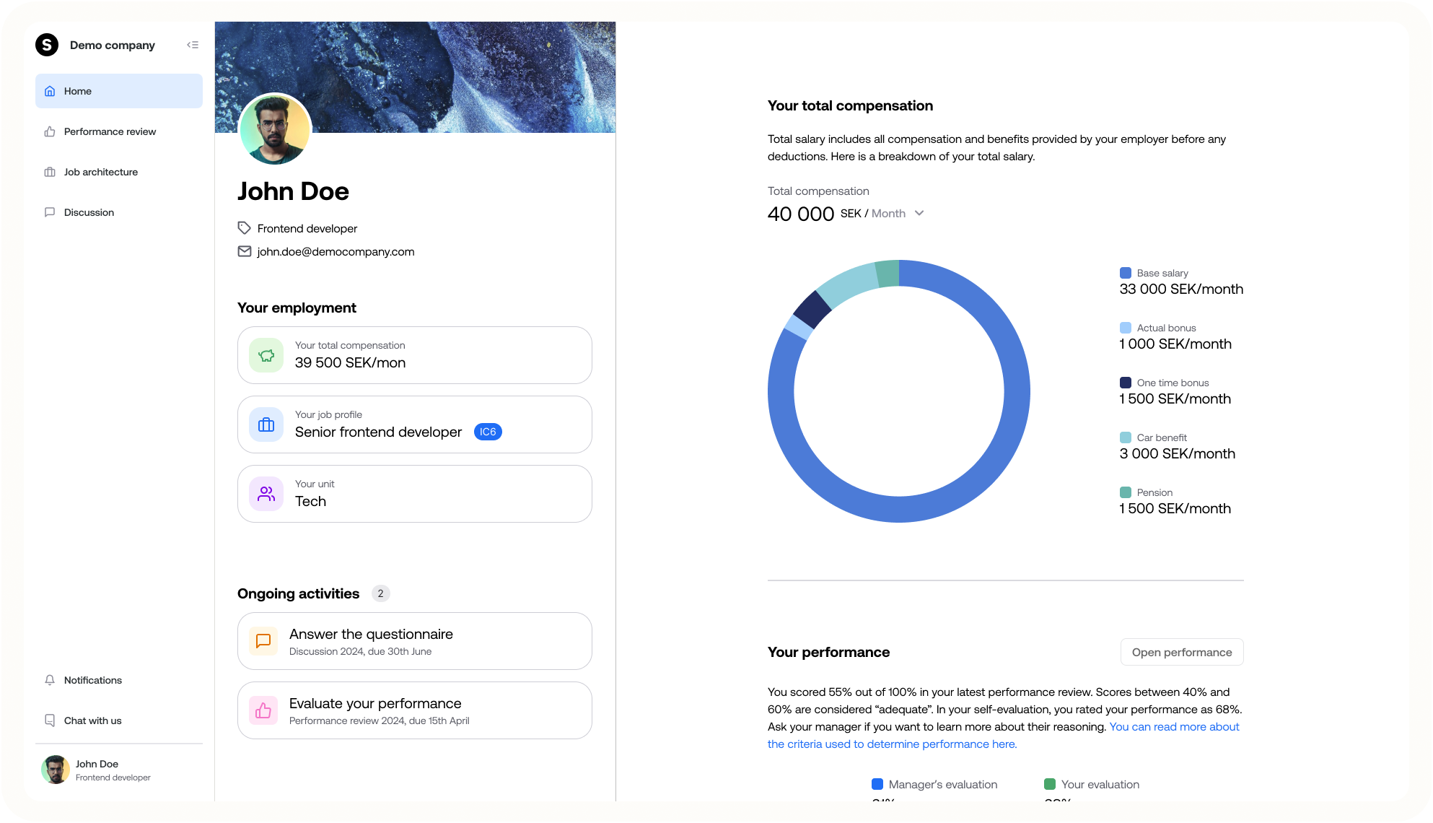This screenshot has height=823, width=1433.
Task: Collapse the sidebar using the collapse icon
Action: [x=193, y=45]
